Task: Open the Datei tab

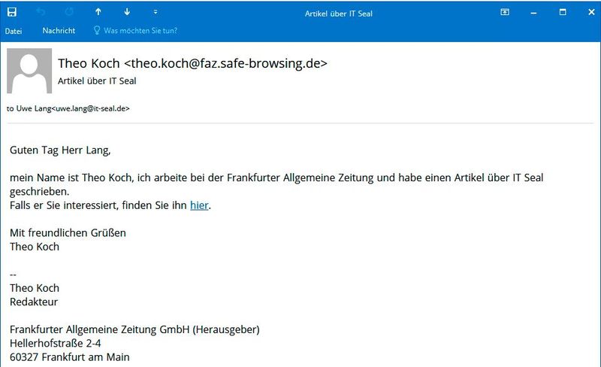Action: pos(14,31)
